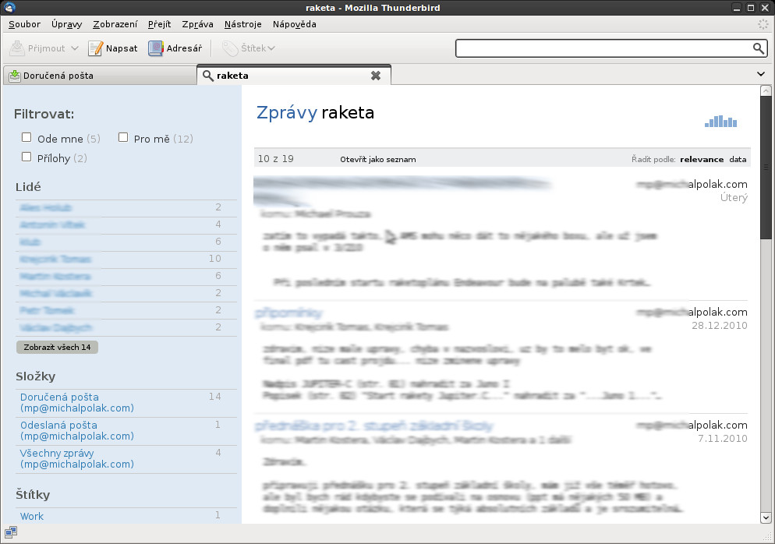
Task: Open the Štítek dropdown menu
Action: coord(271,48)
